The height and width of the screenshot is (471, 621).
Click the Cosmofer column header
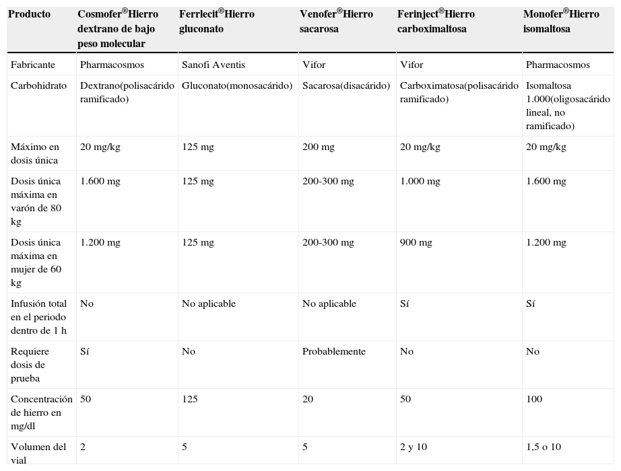point(119,29)
